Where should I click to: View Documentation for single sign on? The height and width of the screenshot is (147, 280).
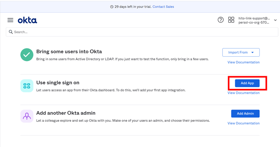point(243,93)
